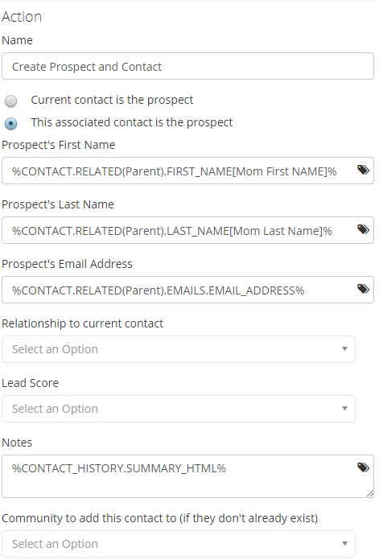The height and width of the screenshot is (560, 379).
Task: Open merge tags for Prospect's First Name
Action: pyautogui.click(x=363, y=170)
